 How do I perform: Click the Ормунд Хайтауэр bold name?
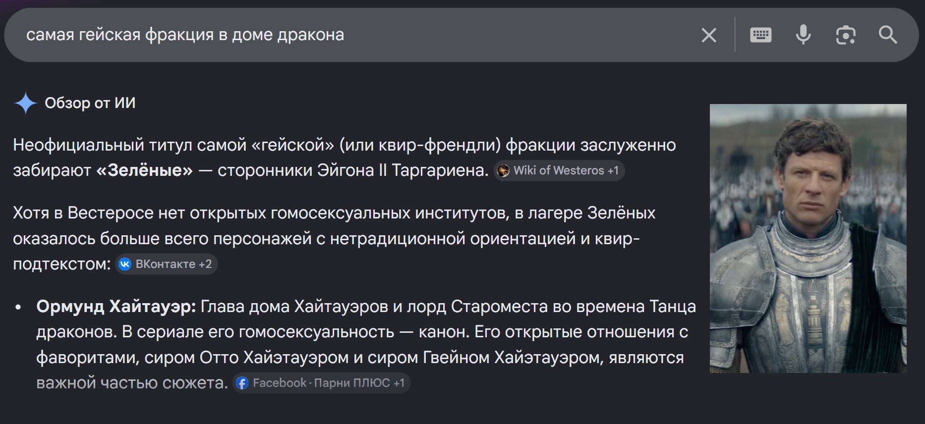tap(116, 307)
